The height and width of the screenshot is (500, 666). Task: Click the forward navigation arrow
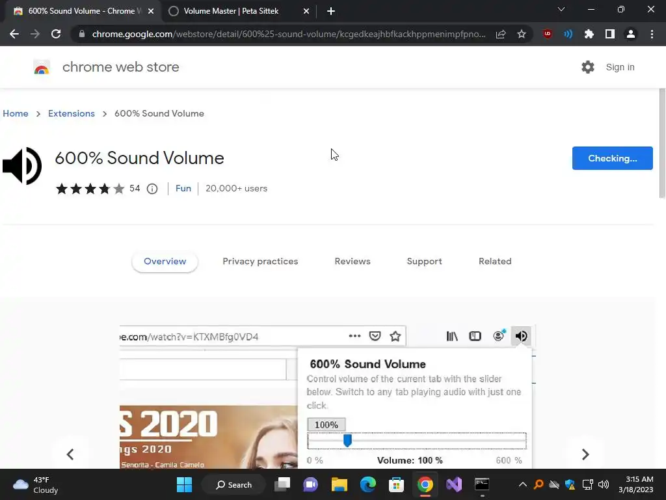35,34
